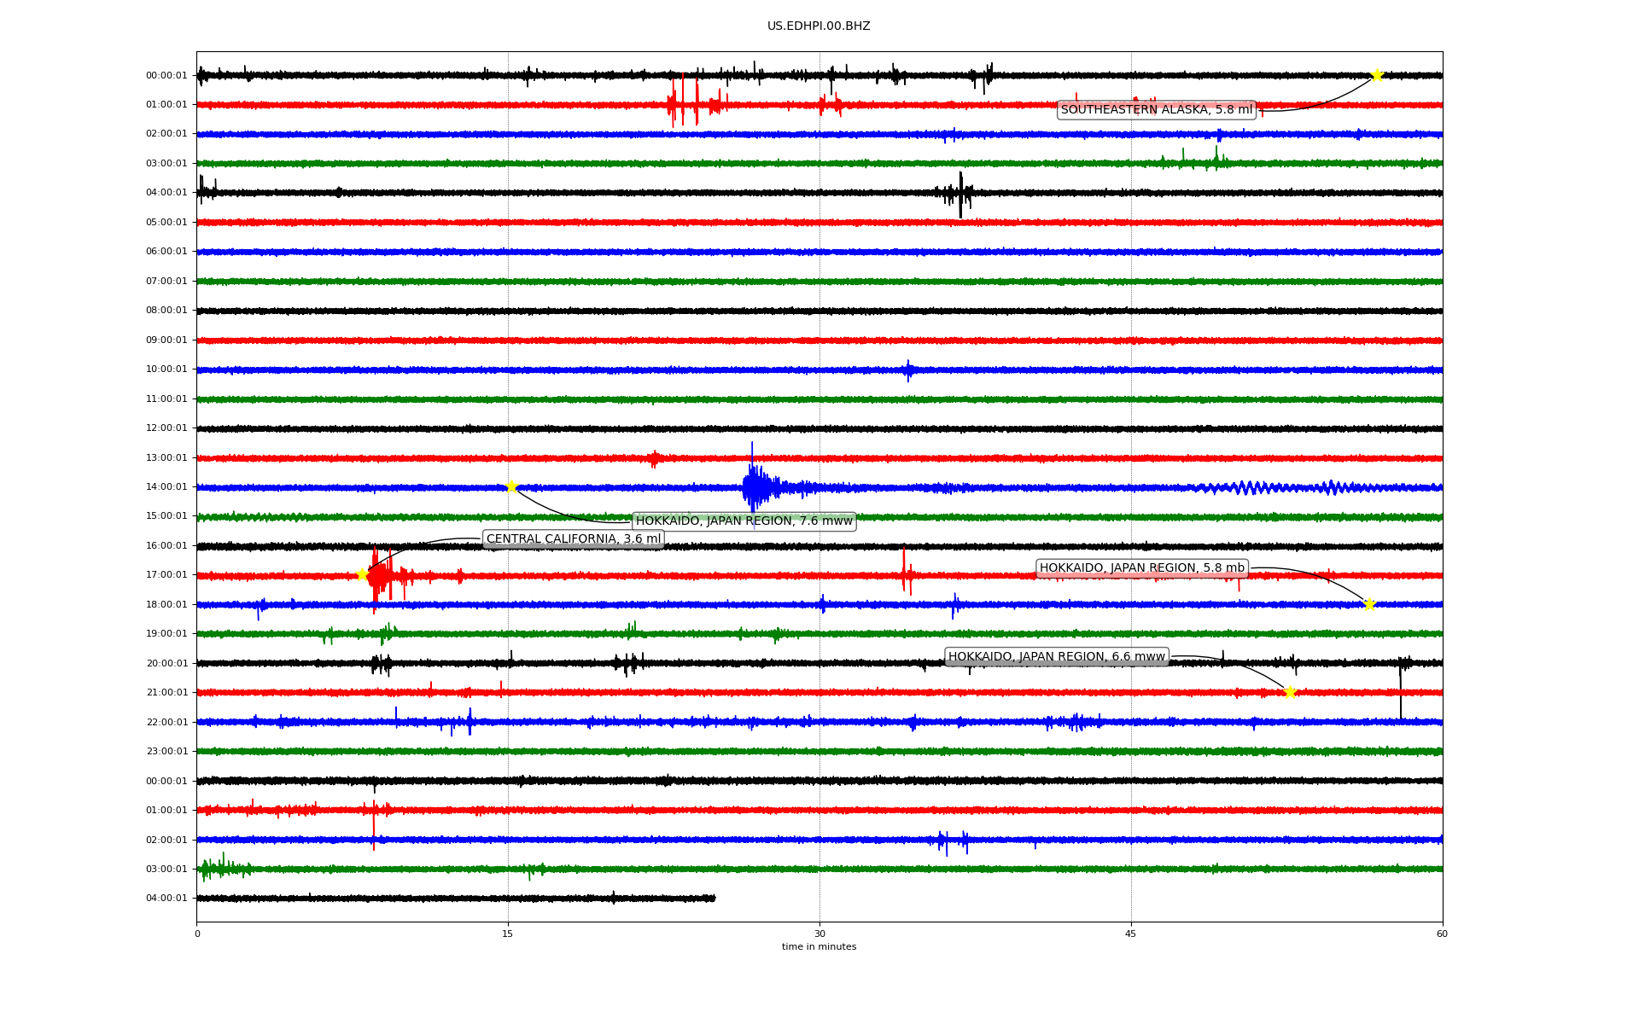Click the Central California event star marker
Image resolution: width=1639 pixels, height=1024 pixels.
tap(362, 574)
